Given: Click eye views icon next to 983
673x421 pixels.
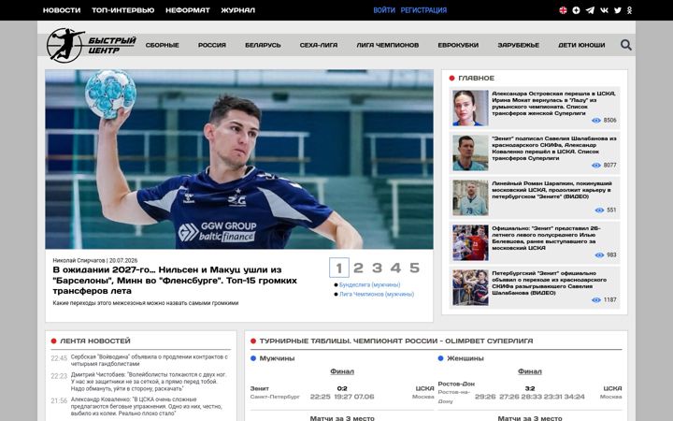Looking at the screenshot, I should coord(599,255).
